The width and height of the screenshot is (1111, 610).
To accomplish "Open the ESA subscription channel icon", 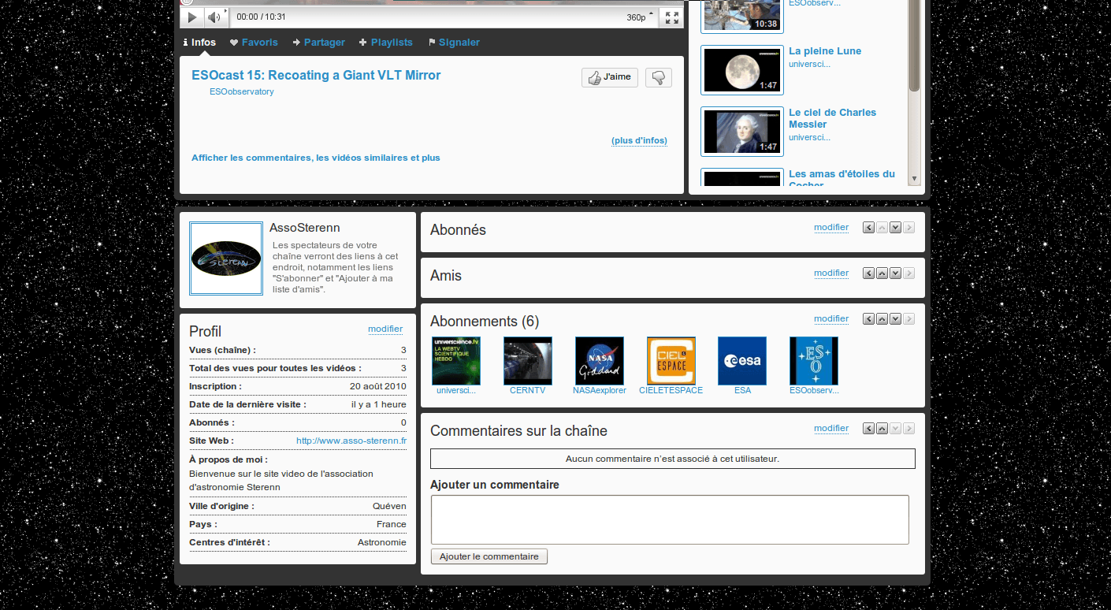I will (741, 361).
